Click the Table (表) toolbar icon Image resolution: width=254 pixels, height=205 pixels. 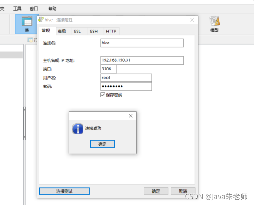[x=27, y=24]
